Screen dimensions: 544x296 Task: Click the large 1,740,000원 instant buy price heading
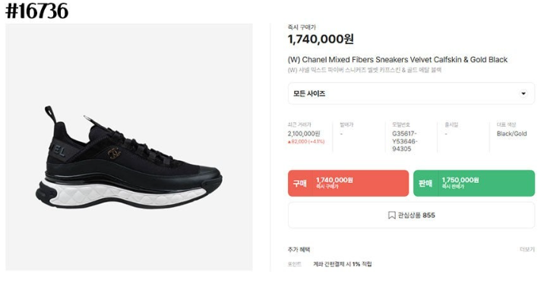coord(321,39)
